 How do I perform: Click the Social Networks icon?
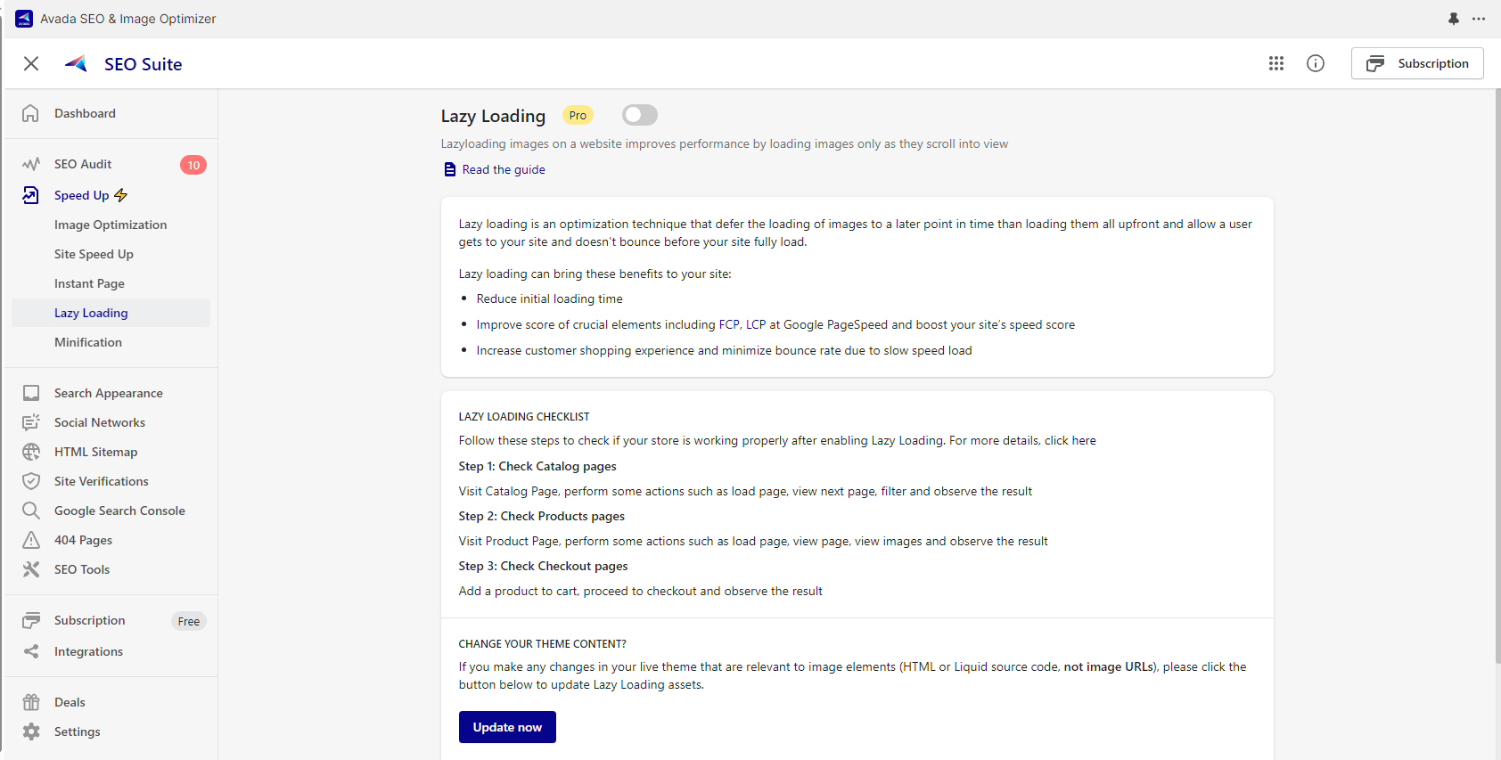click(x=31, y=422)
